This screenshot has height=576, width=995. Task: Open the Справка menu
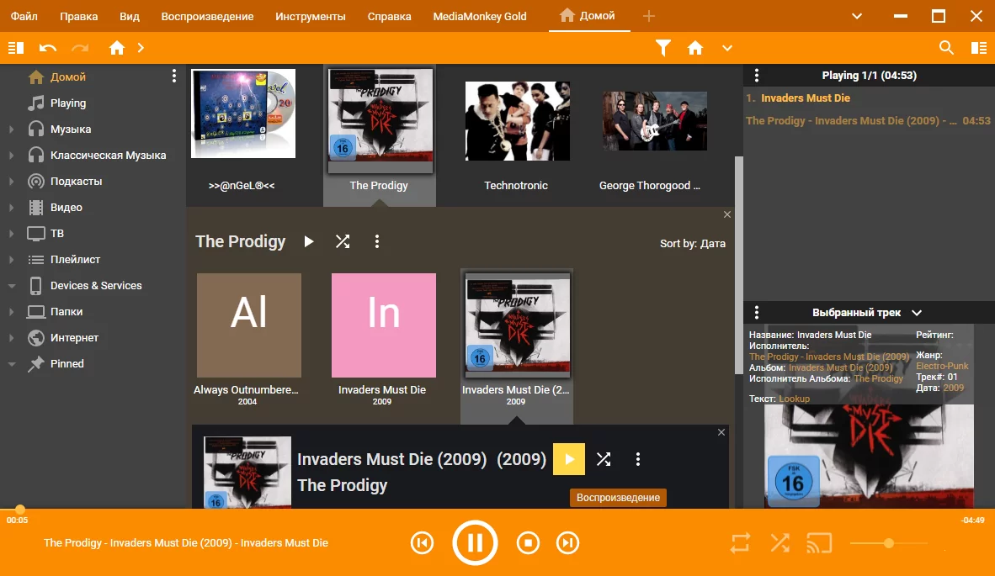[x=389, y=16]
